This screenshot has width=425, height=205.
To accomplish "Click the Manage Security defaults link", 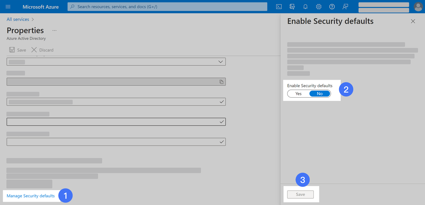I will click(x=31, y=196).
